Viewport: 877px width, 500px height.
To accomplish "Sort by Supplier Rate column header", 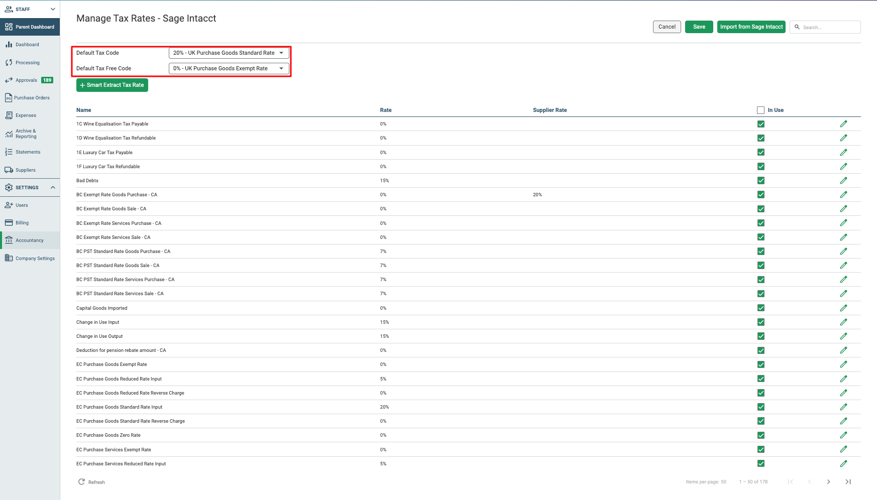I will pyautogui.click(x=550, y=110).
